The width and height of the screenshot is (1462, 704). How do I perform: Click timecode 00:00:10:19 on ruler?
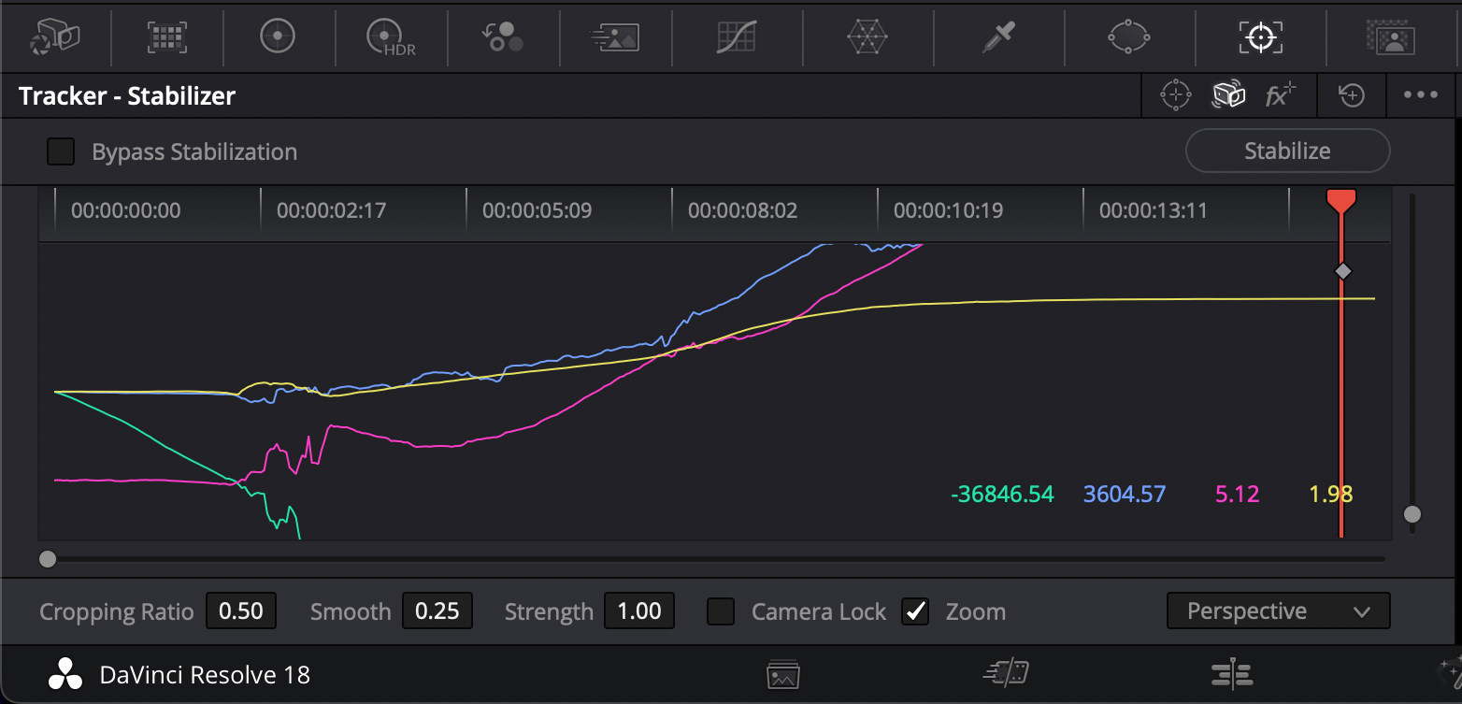point(948,210)
